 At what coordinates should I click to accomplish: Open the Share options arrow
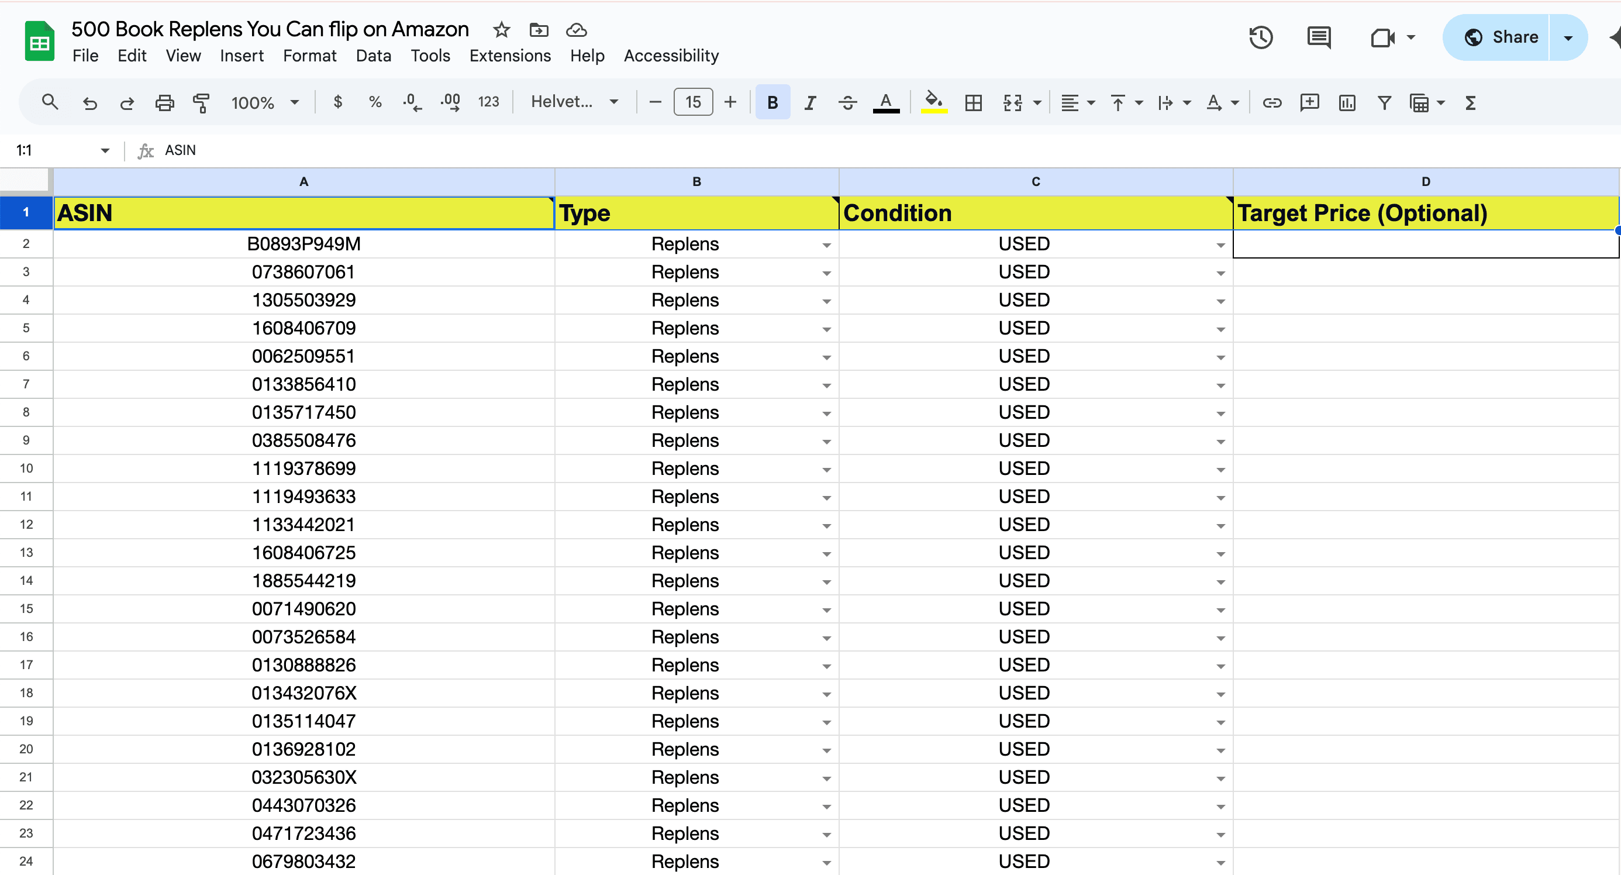pyautogui.click(x=1568, y=37)
